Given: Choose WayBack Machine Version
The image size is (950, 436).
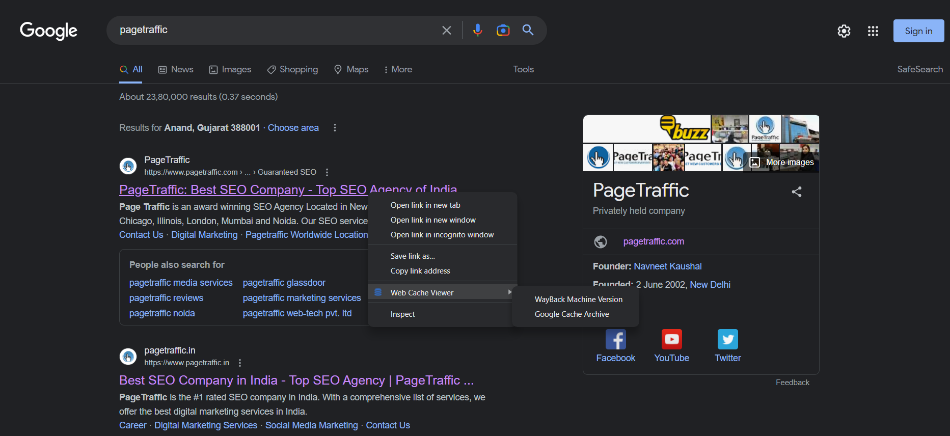Looking at the screenshot, I should coord(576,299).
